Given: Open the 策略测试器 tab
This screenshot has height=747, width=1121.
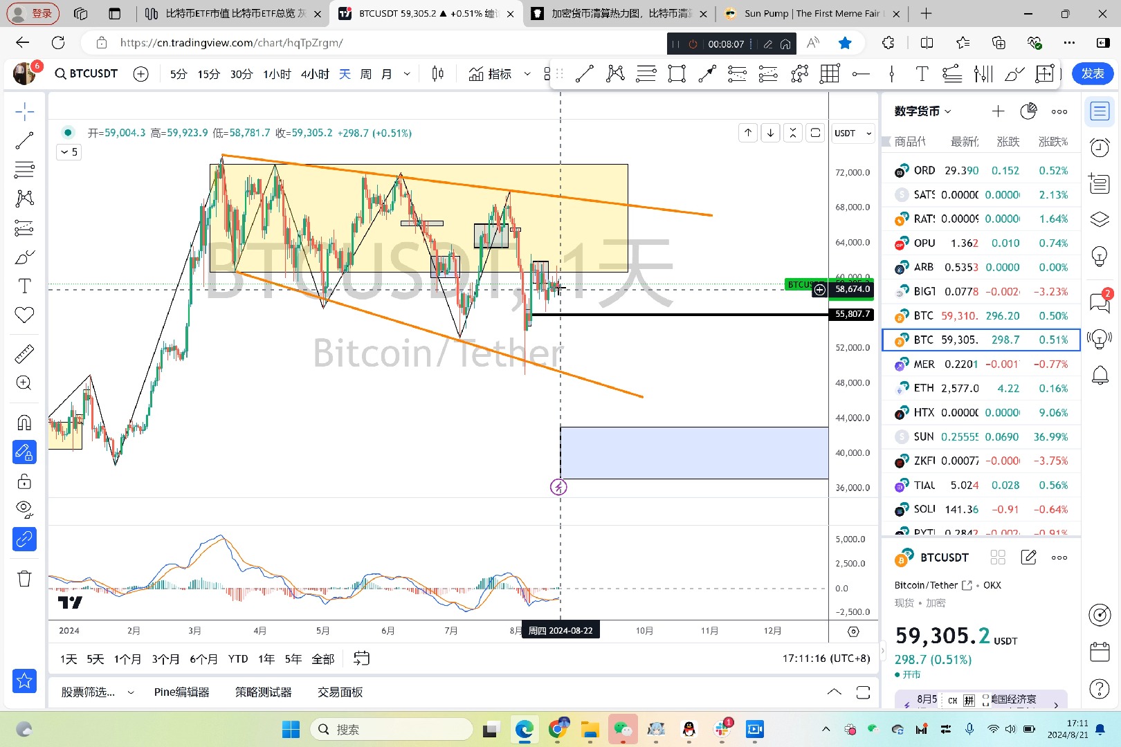Looking at the screenshot, I should pos(263,692).
